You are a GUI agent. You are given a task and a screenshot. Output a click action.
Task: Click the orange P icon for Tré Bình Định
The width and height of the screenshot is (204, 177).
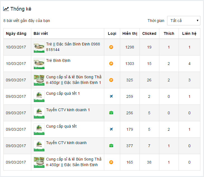tap(111, 64)
